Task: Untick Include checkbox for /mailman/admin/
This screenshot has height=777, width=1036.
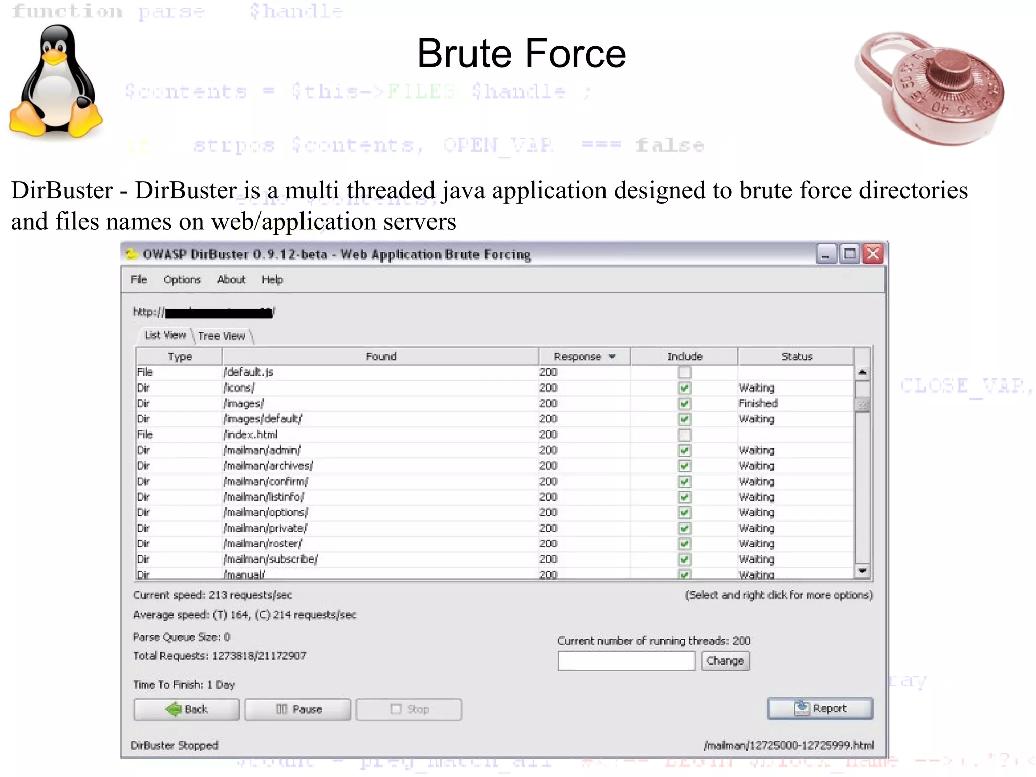Action: [x=684, y=450]
